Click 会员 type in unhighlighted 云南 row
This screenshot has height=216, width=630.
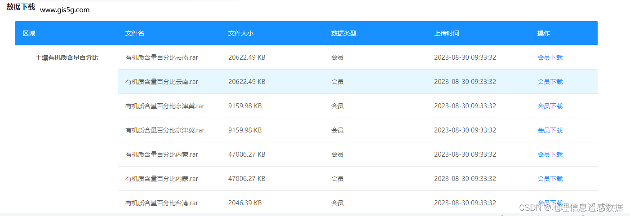click(337, 57)
